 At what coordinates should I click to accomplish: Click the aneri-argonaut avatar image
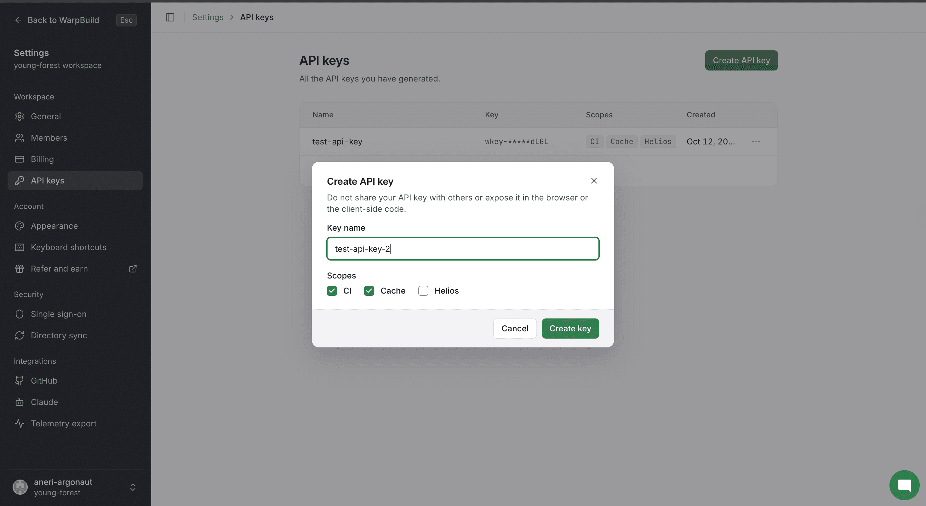click(x=20, y=487)
